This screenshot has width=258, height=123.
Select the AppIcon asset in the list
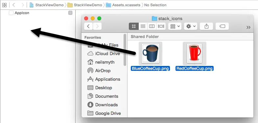[x=19, y=13]
